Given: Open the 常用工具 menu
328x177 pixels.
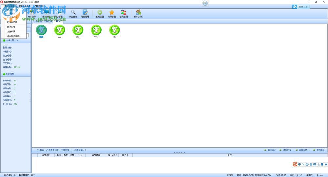Looking at the screenshot, I should click(25, 6).
